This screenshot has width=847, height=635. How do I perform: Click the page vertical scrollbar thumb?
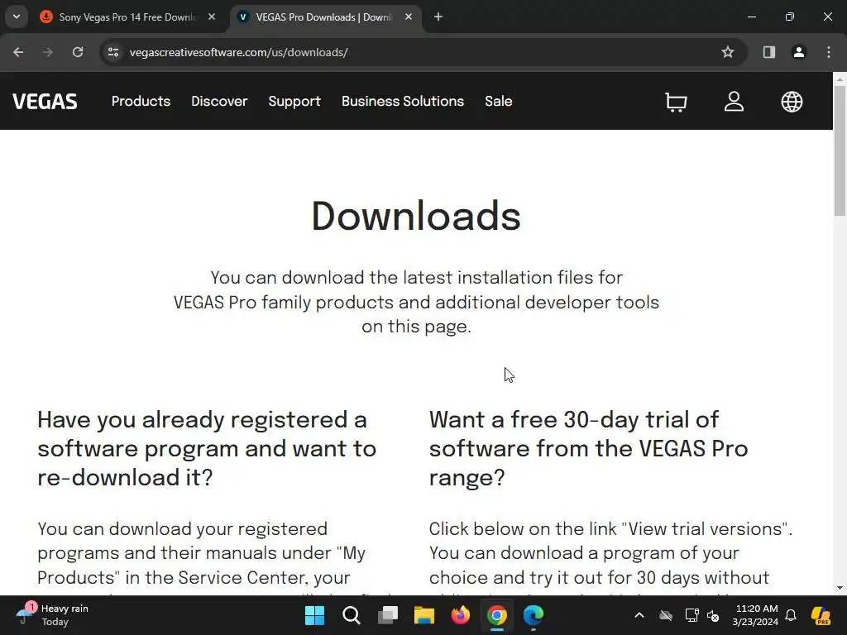[840, 151]
